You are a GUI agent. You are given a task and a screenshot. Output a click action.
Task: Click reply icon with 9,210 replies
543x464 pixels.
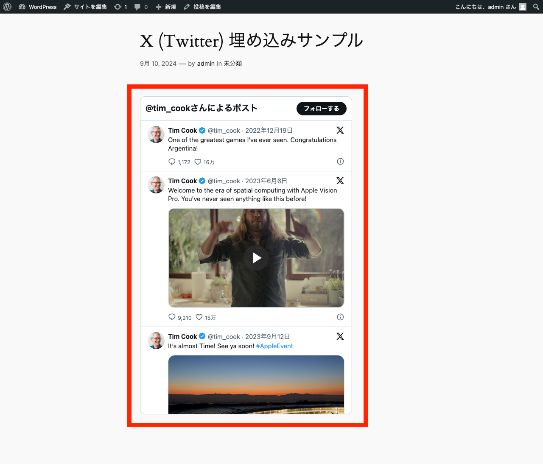coord(172,317)
